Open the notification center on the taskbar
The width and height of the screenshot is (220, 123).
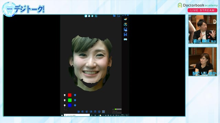pos(127,115)
